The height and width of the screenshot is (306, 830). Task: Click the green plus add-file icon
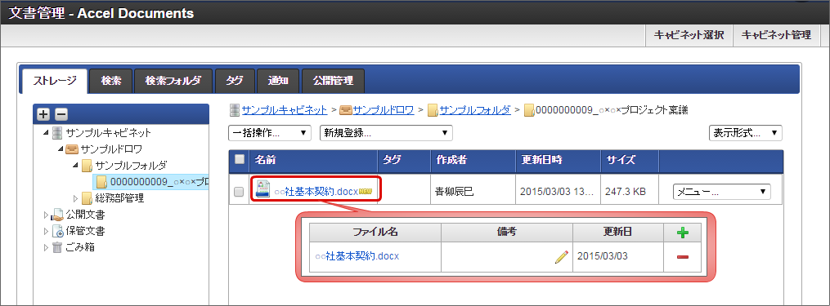683,233
